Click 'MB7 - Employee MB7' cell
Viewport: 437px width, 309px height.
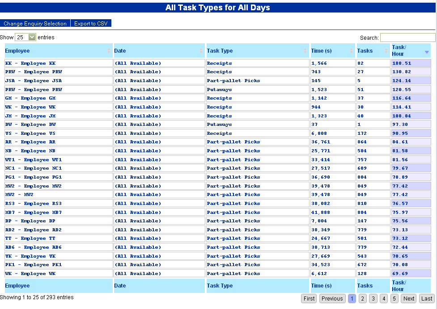59,212
